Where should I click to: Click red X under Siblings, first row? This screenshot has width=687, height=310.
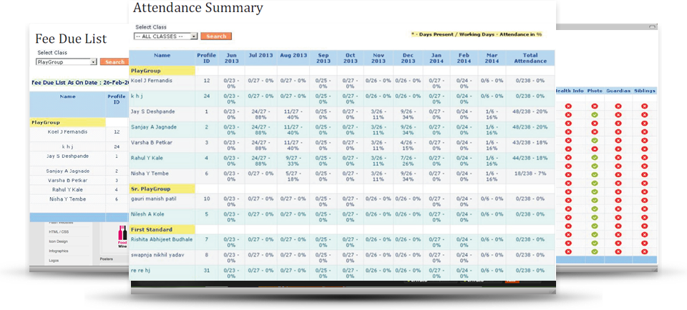pyautogui.click(x=645, y=106)
